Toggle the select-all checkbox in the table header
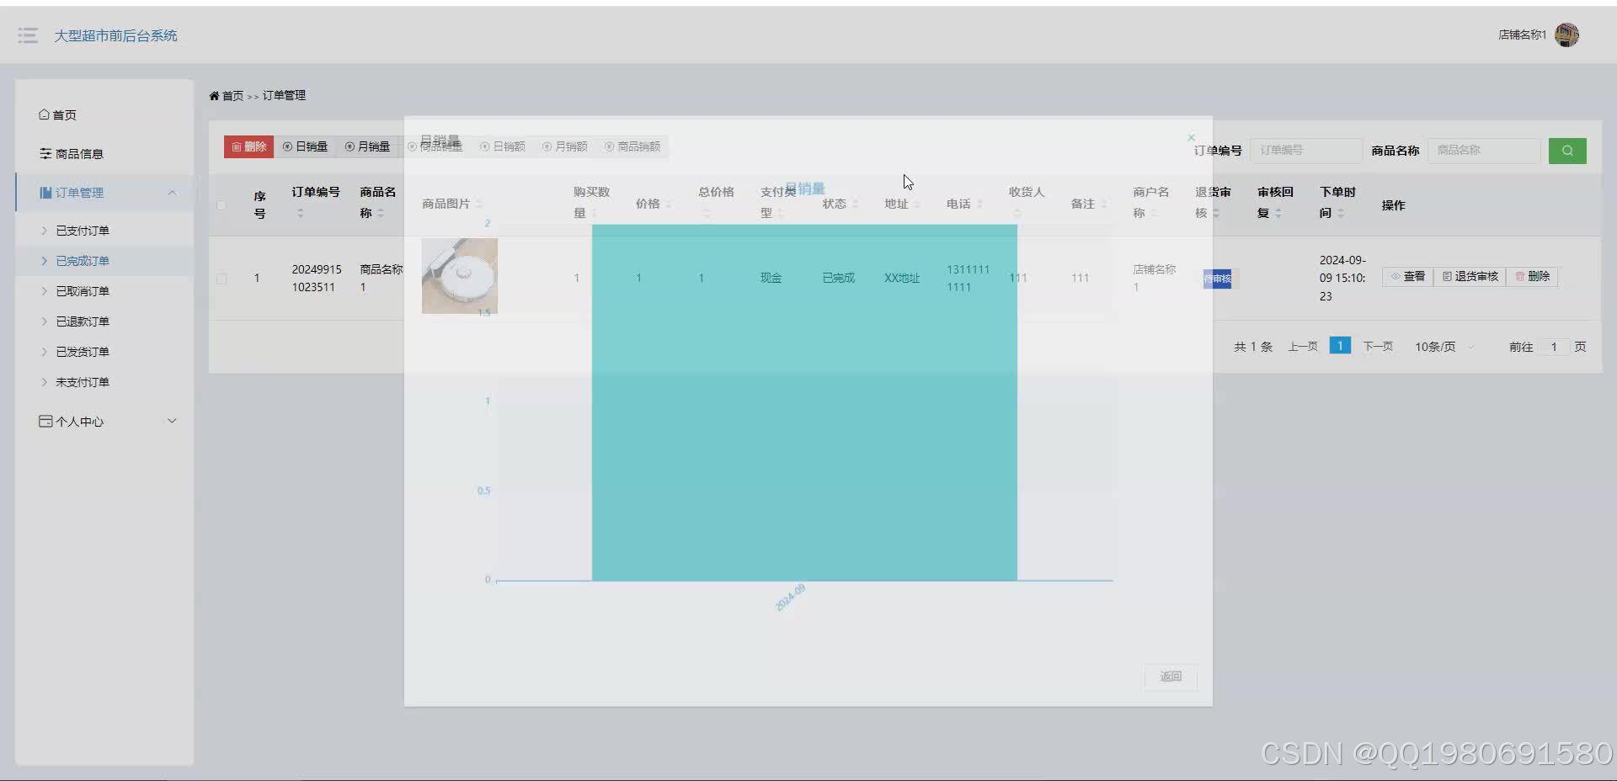 click(x=221, y=205)
